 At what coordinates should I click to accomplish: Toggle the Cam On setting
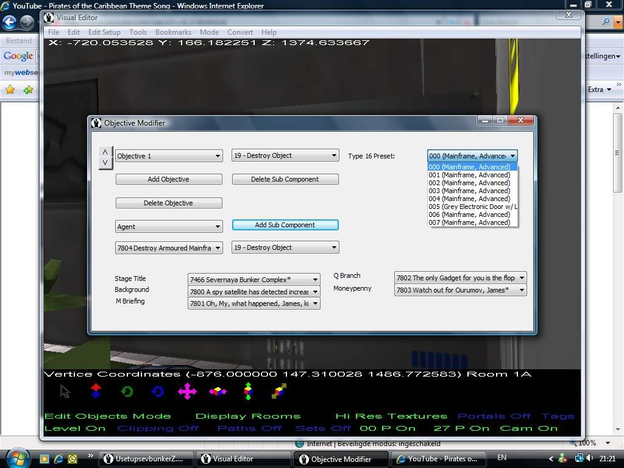pyautogui.click(x=529, y=428)
